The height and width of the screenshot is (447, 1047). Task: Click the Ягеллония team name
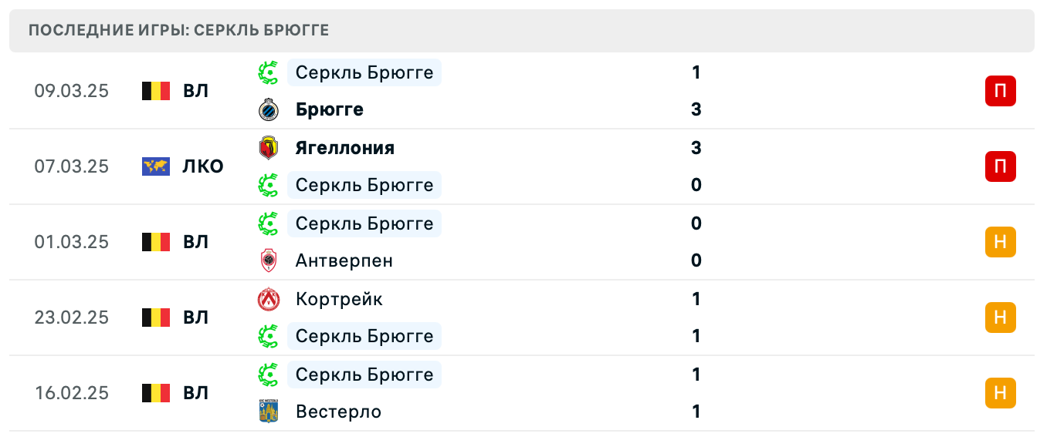[344, 147]
